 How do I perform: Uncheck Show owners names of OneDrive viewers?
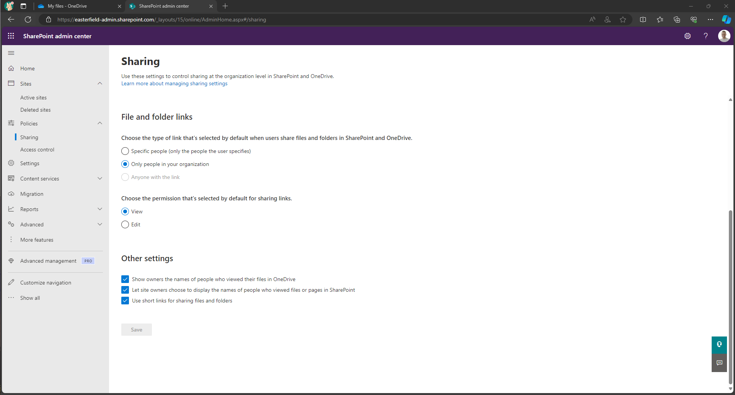(125, 279)
